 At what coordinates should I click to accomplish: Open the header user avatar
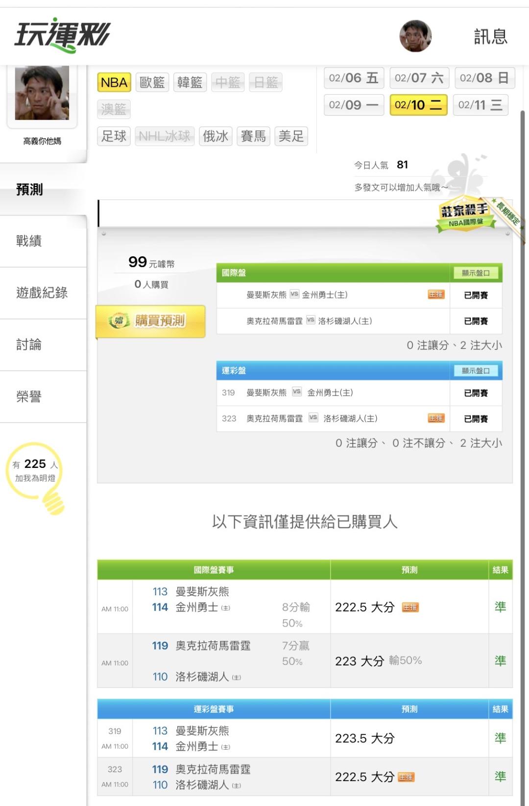point(415,36)
